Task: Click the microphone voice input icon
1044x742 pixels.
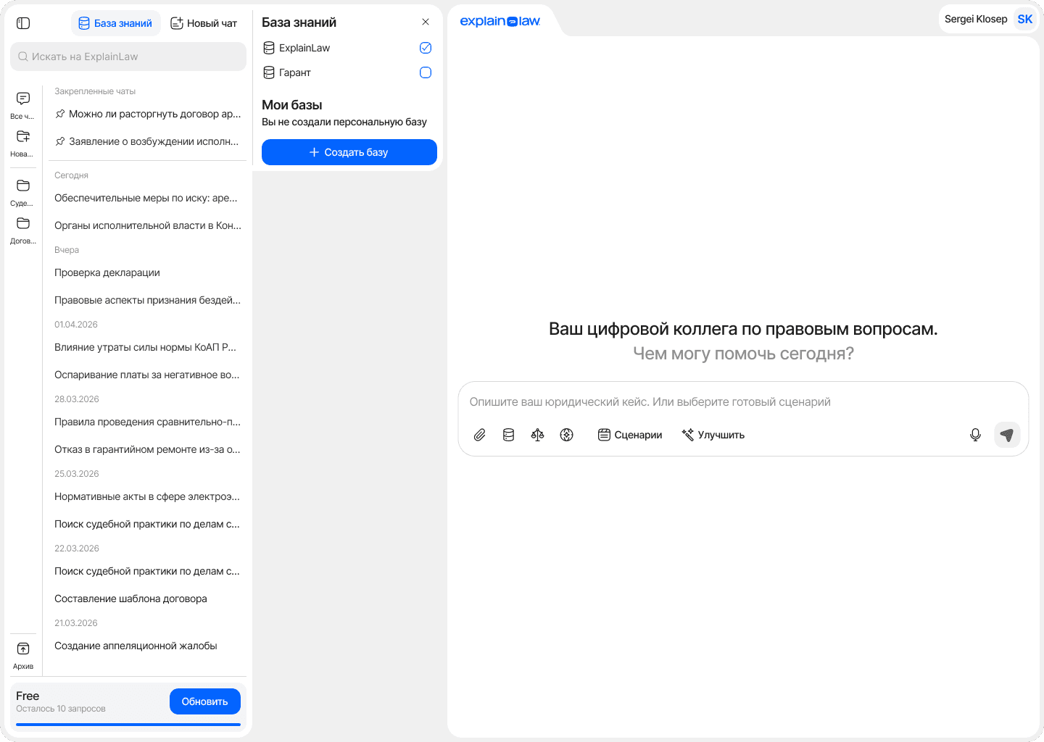Action: point(975,435)
